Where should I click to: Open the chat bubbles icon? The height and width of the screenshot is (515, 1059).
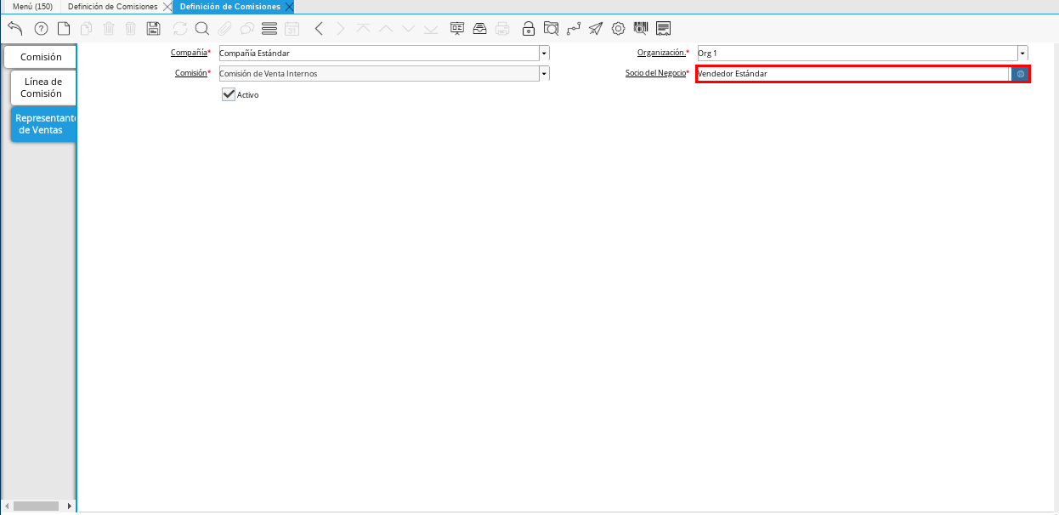pyautogui.click(x=247, y=28)
